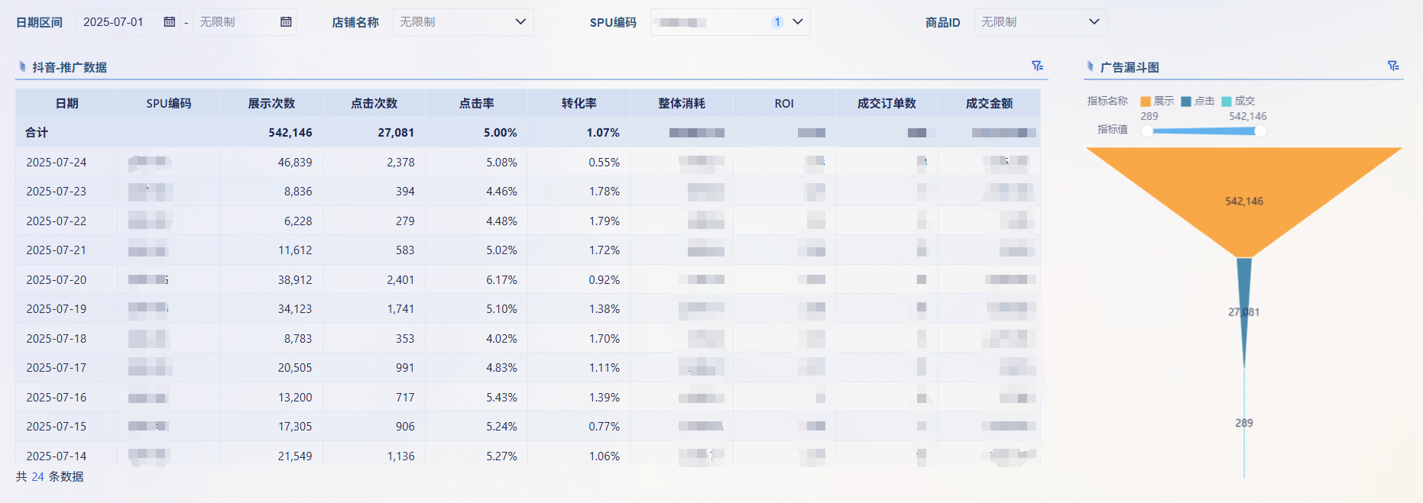This screenshot has width=1423, height=503.
Task: Select row date 2025-07-19
Action: 57,308
